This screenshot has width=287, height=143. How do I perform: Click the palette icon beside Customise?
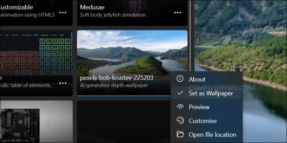[180, 121]
